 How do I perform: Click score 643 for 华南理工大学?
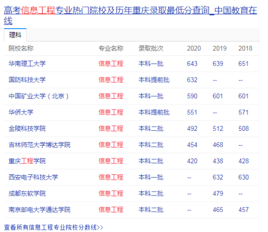click(192, 64)
